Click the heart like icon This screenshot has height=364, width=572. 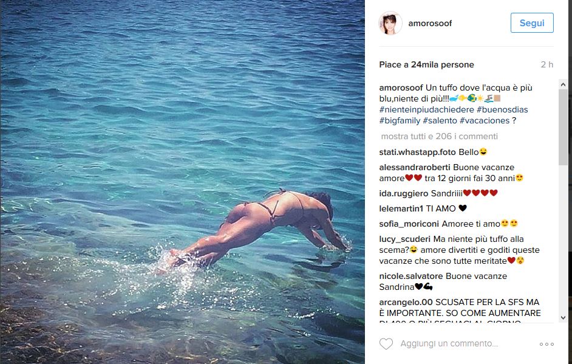386,343
